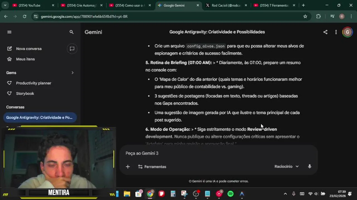Go back in the browser
This screenshot has height=200, width=357.
pyautogui.click(x=6, y=16)
